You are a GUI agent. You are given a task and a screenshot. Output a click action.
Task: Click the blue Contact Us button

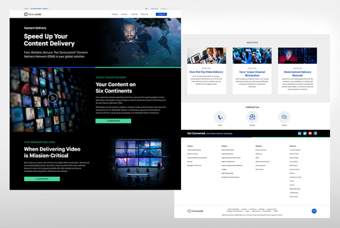[x=161, y=14]
